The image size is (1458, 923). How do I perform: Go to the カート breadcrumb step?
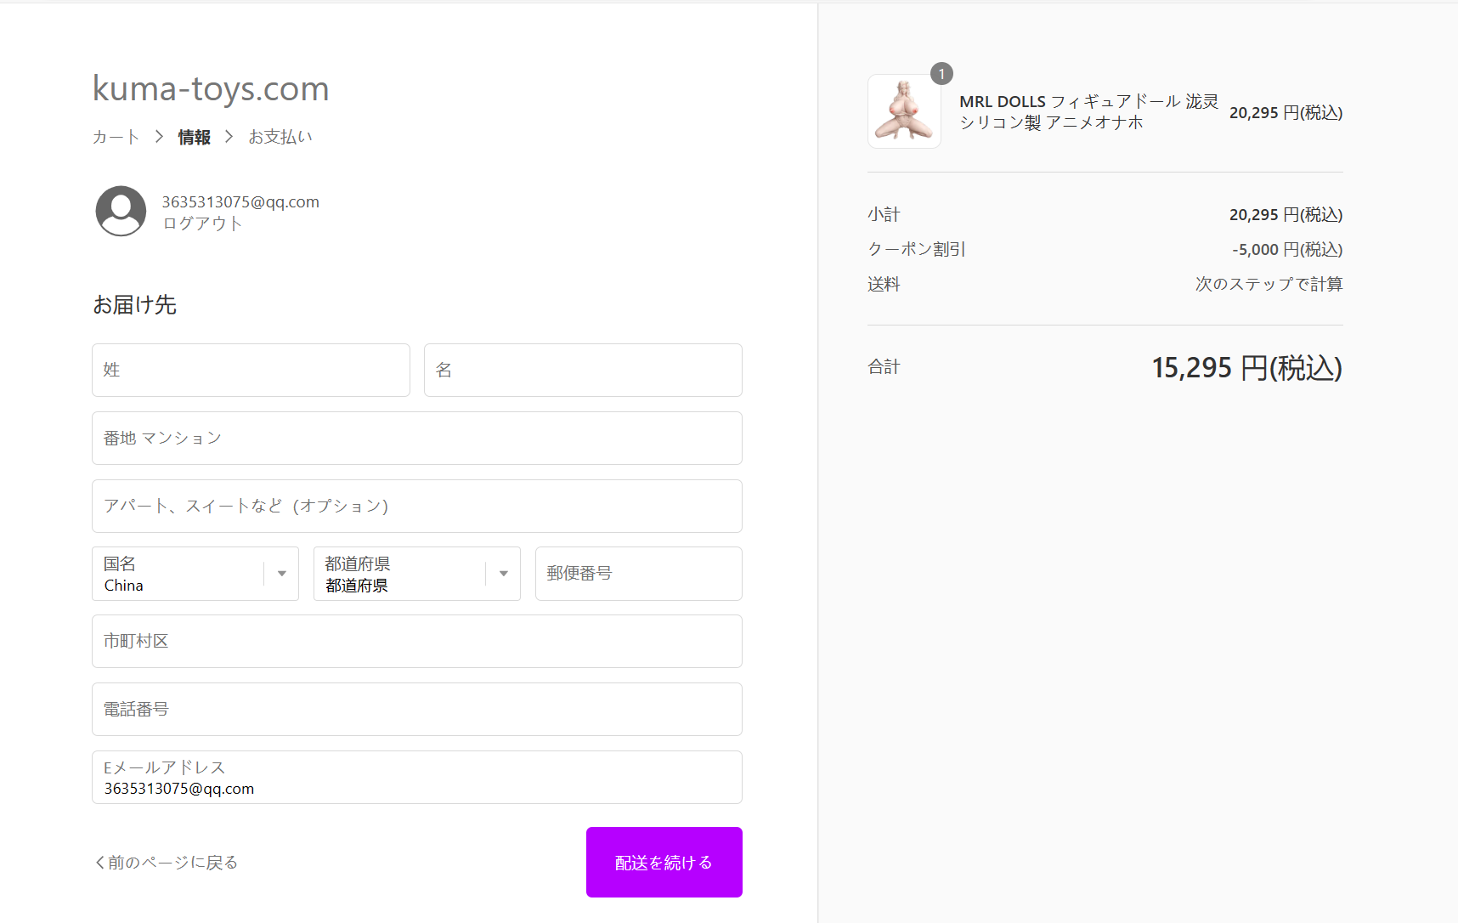pyautogui.click(x=116, y=137)
